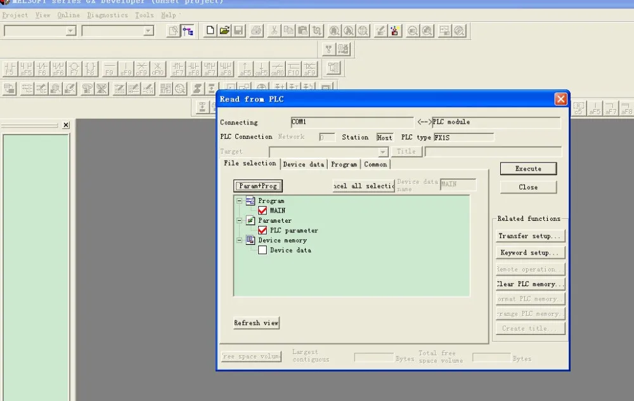Insert falling pulse contact sF8
The width and height of the screenshot is (634, 401).
(193, 69)
